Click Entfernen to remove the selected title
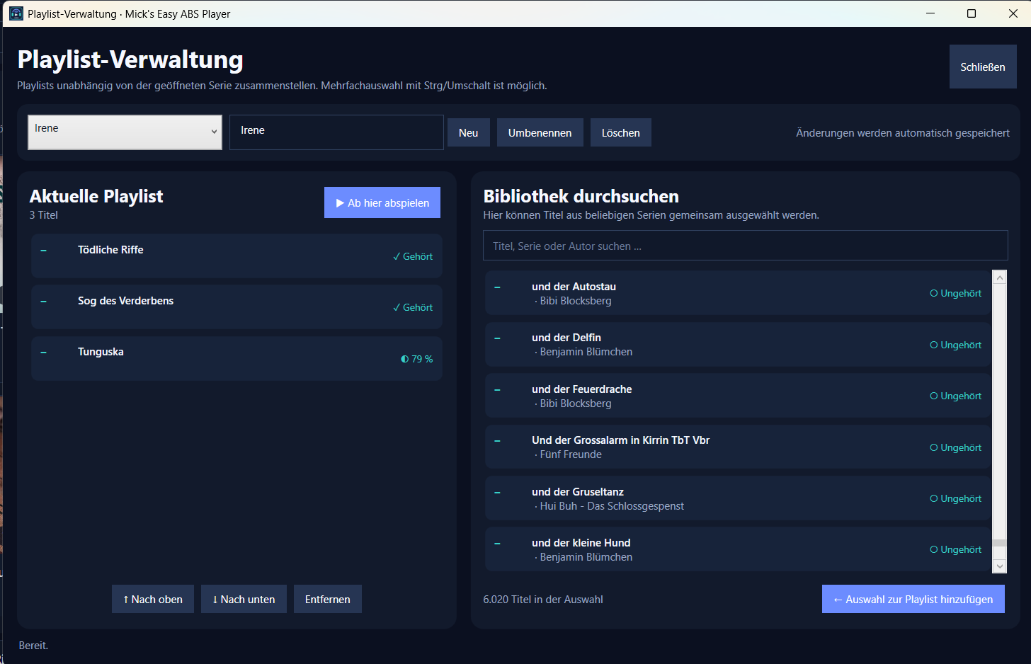 click(328, 599)
